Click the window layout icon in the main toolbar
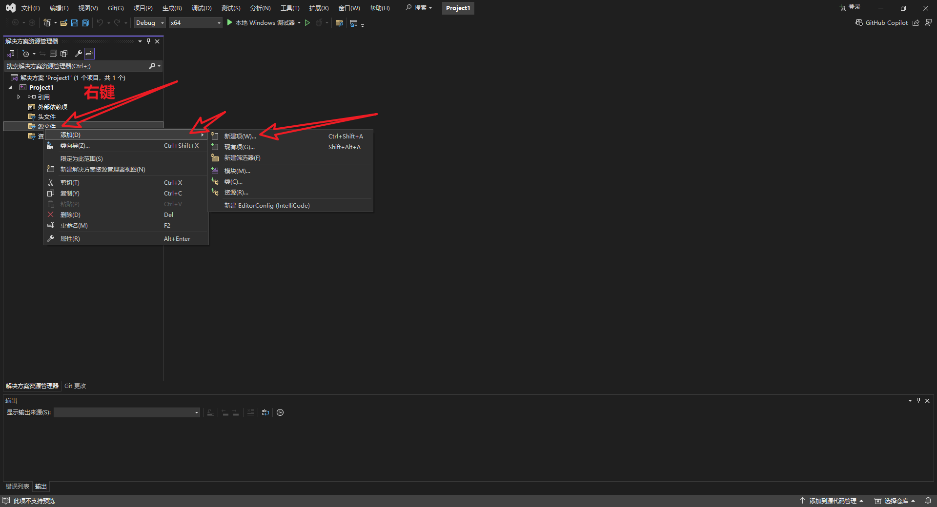The height and width of the screenshot is (507, 937). (x=354, y=23)
